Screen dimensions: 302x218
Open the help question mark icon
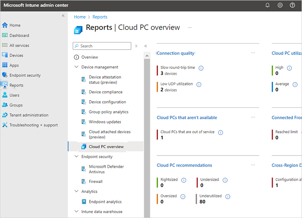[x=292, y=5]
